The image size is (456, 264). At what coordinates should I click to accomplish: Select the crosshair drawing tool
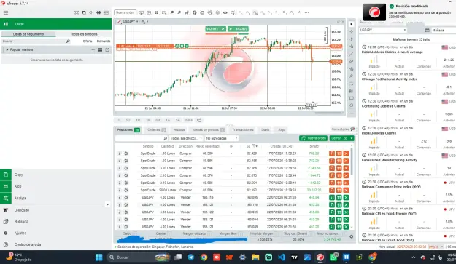pos(352,31)
